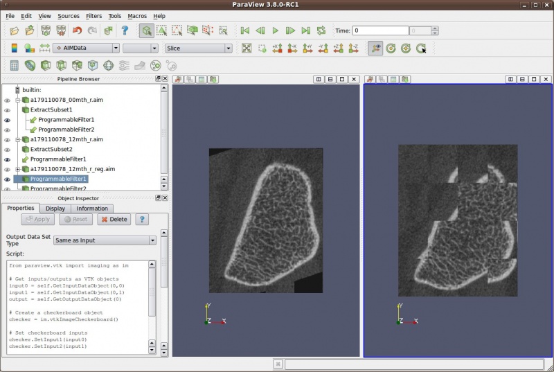Open the vector component dropdown
This screenshot has height=372, width=554.
[x=141, y=48]
